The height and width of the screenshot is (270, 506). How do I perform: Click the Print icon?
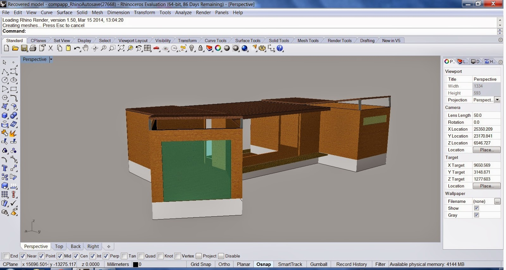click(33, 48)
